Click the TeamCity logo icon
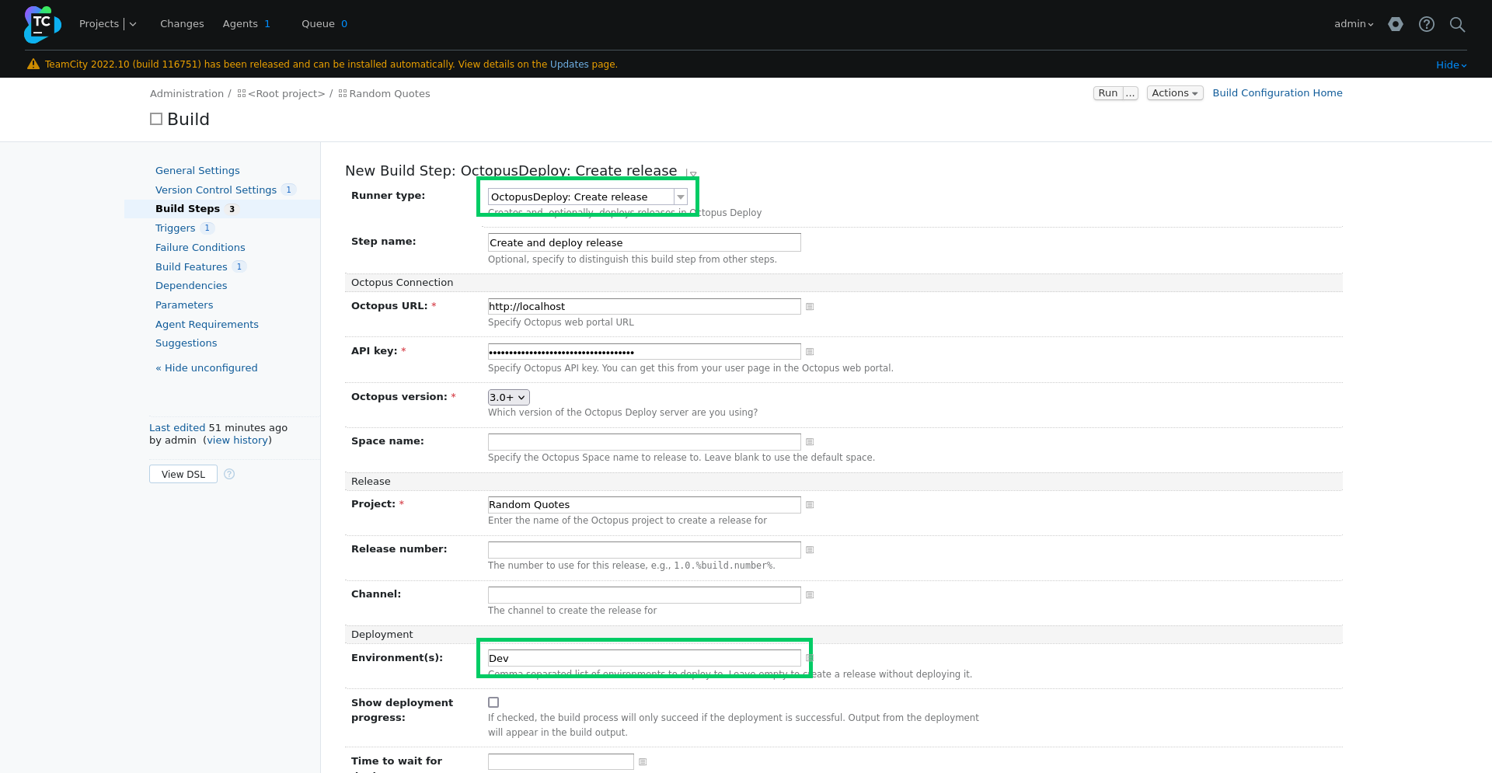Screen dimensions: 1492x773 [42, 24]
